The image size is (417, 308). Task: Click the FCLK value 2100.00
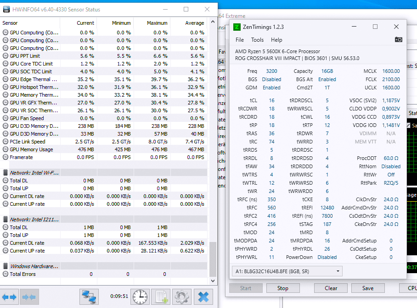pos(391,79)
